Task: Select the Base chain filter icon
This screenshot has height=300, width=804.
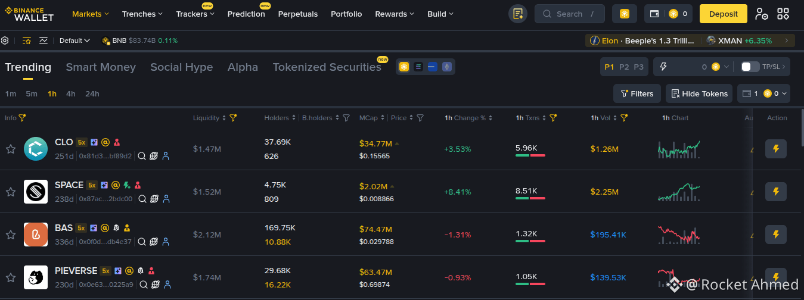Action: (433, 67)
